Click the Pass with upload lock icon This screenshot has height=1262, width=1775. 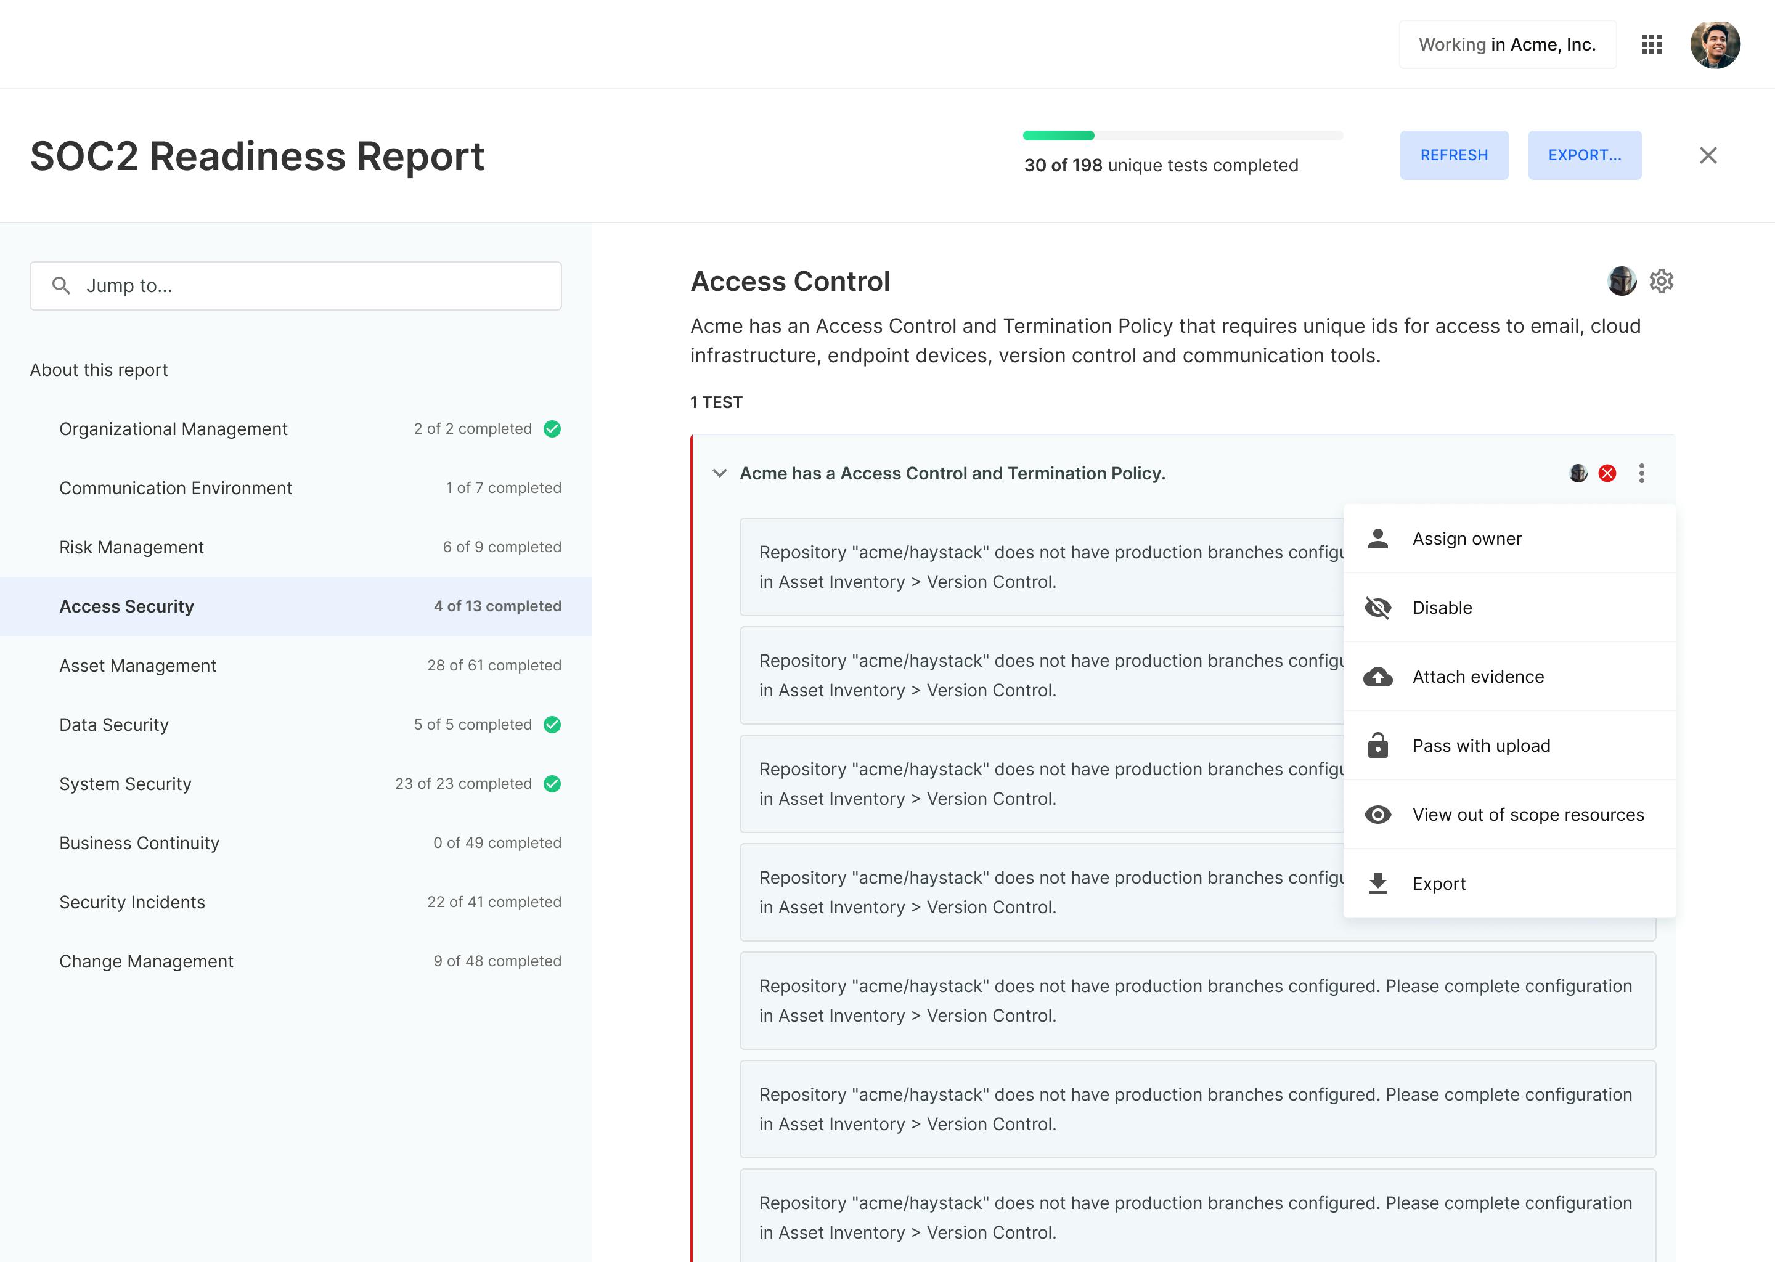(x=1377, y=746)
